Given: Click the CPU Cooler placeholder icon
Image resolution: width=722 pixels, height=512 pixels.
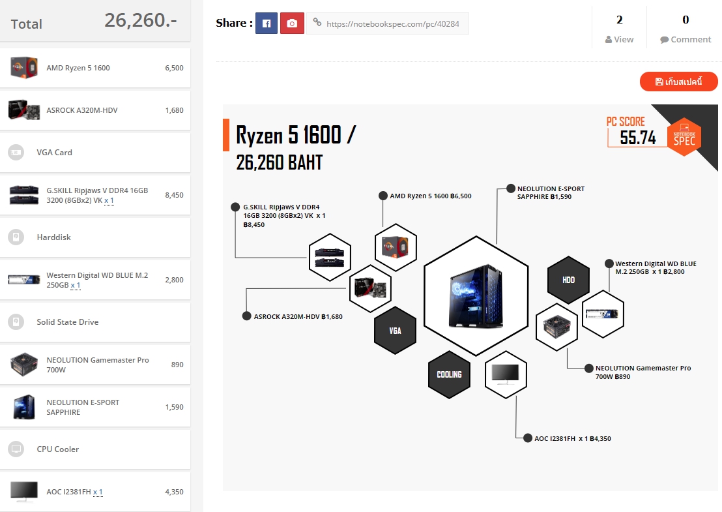Looking at the screenshot, I should pos(16,449).
